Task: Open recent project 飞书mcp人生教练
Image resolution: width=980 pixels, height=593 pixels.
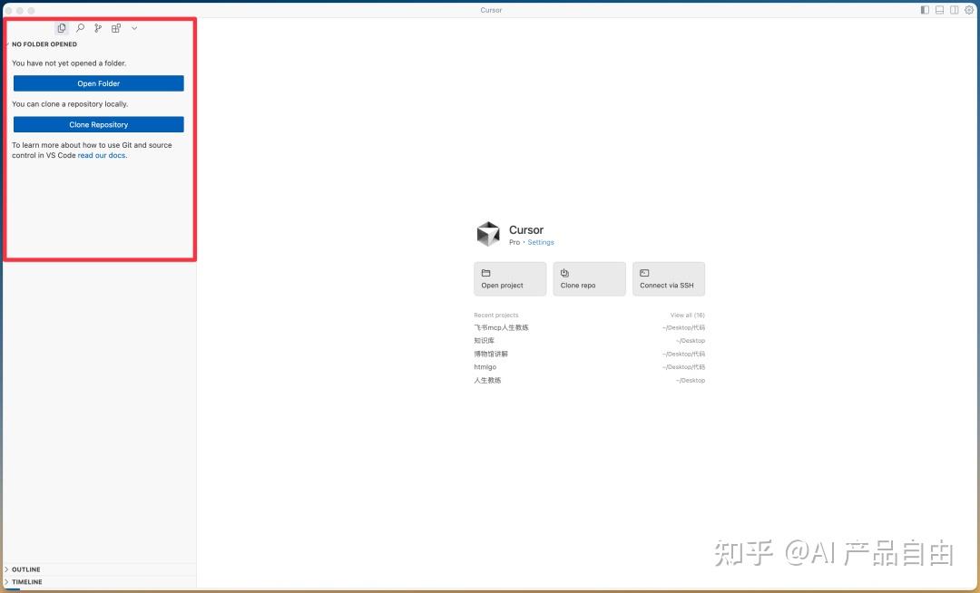Action: coord(590,327)
